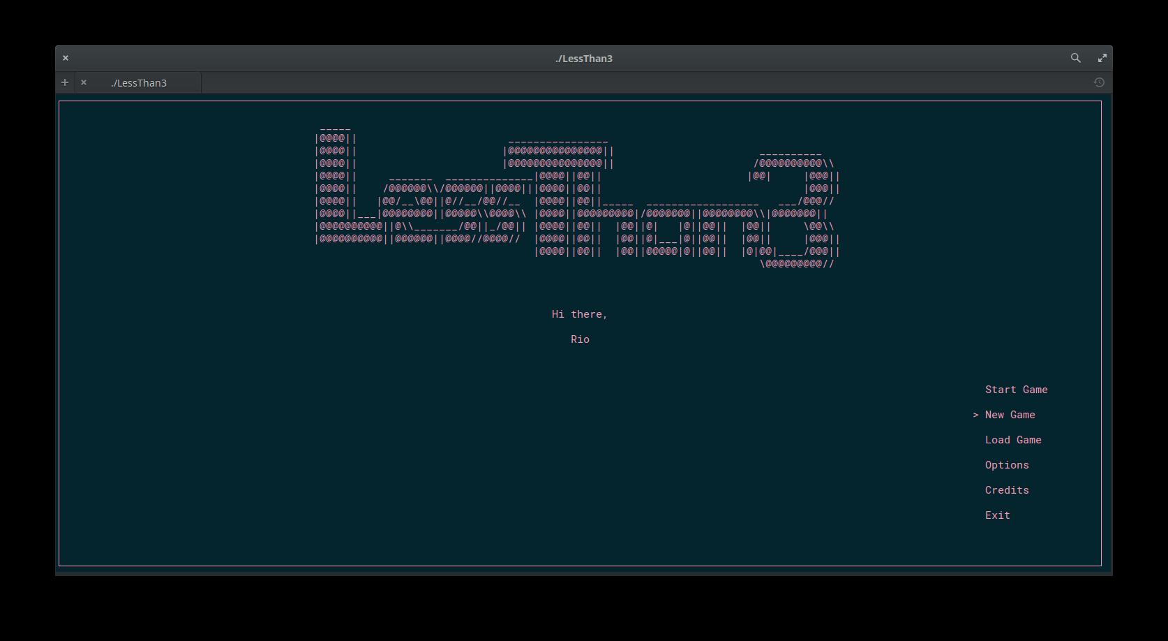1168x641 pixels.
Task: Click the "Hi there," greeting text
Action: click(579, 314)
